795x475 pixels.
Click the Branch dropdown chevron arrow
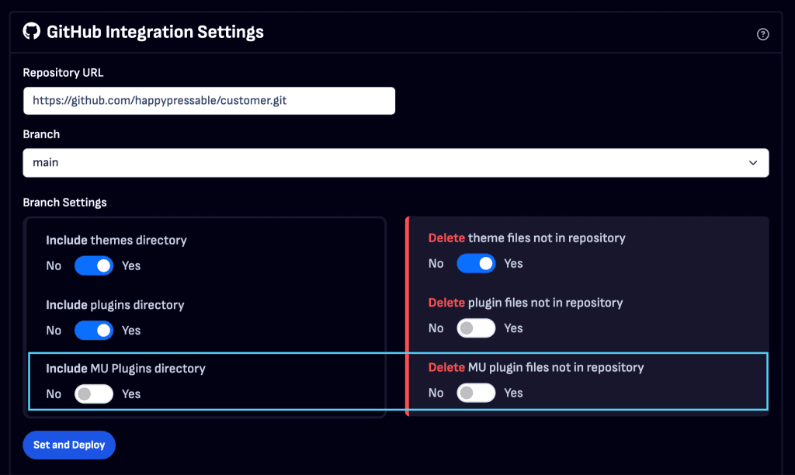tap(752, 162)
